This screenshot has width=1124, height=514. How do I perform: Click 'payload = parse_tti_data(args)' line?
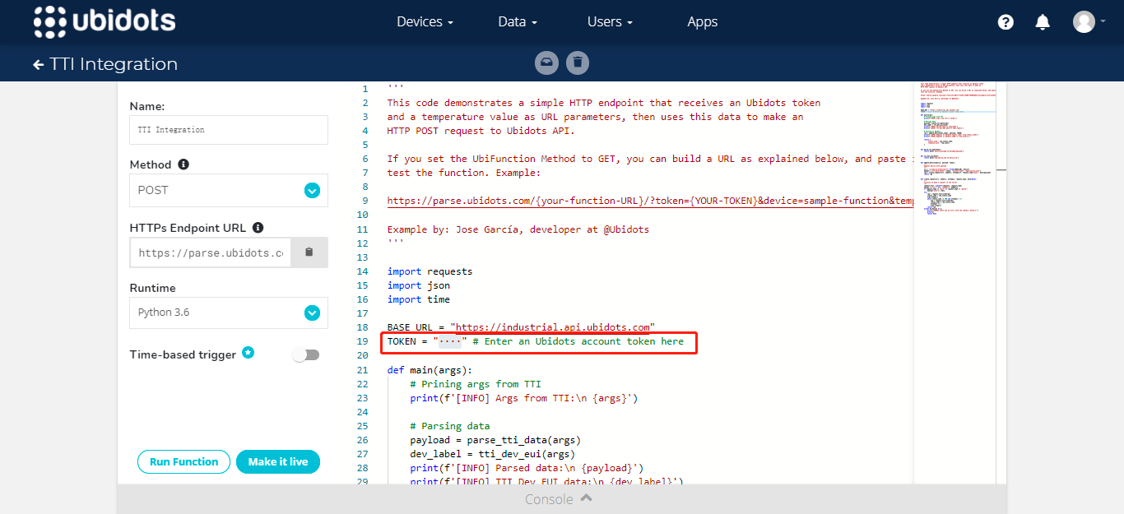[496, 440]
